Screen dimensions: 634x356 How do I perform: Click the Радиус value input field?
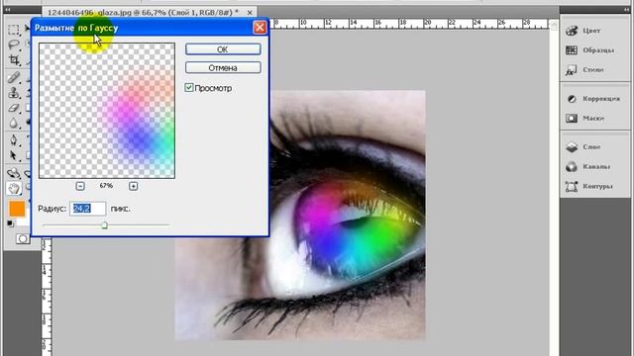[x=88, y=209]
